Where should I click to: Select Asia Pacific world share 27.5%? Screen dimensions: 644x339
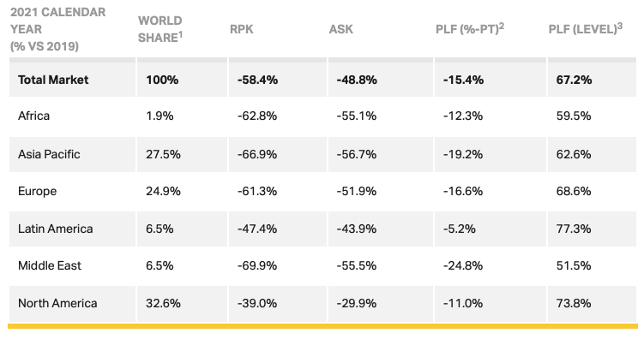(x=163, y=154)
